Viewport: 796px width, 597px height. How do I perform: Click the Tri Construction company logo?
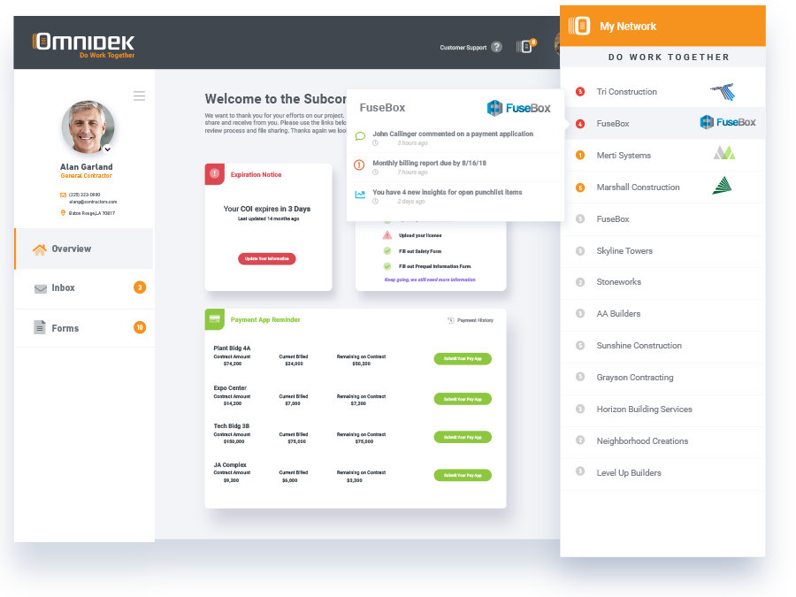tap(723, 92)
